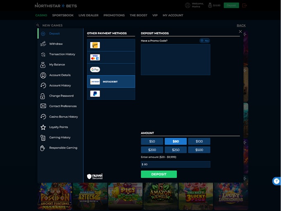Go to the Live Dealer tab
281x211 pixels.
coord(88,15)
